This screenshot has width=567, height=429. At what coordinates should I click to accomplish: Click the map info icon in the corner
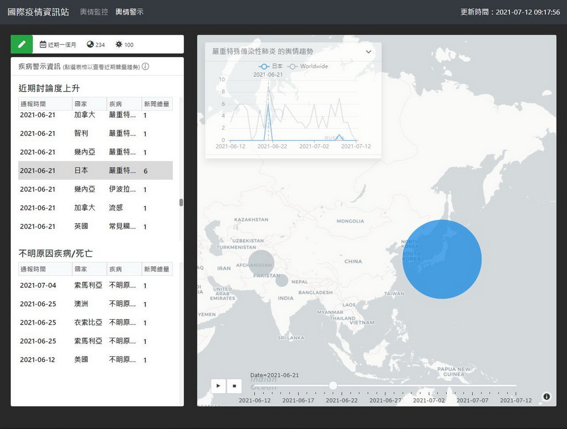click(547, 397)
